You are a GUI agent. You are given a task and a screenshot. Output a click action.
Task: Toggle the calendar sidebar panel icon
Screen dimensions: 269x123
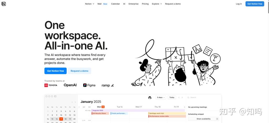tap(55, 96)
